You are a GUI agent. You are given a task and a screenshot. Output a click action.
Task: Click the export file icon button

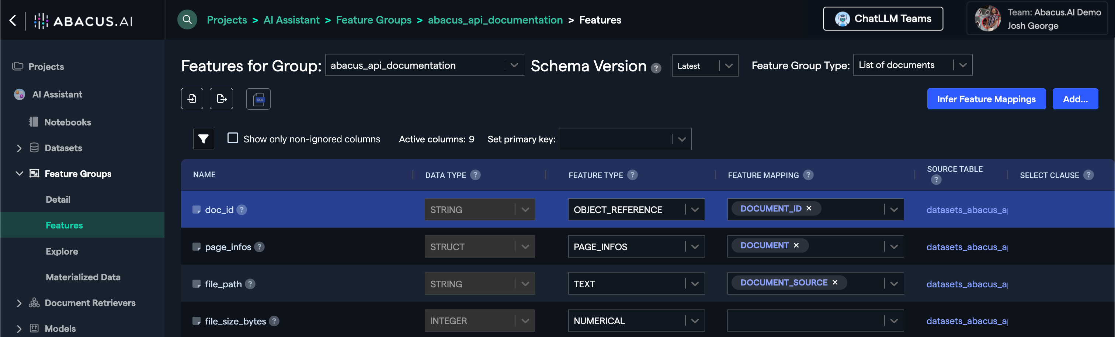point(221,99)
